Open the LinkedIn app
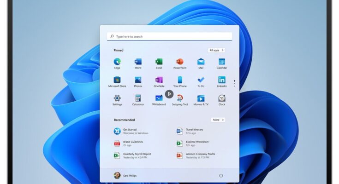Screen dimensions: 339x184 click(x=221, y=82)
